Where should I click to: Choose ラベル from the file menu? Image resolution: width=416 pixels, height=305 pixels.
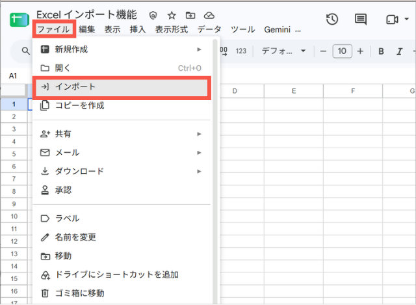(x=122, y=219)
